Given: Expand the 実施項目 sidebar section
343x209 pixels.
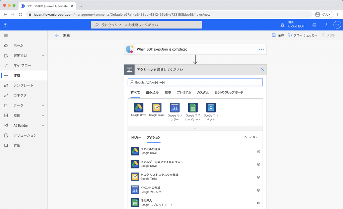Looking at the screenshot, I should [x=43, y=56].
